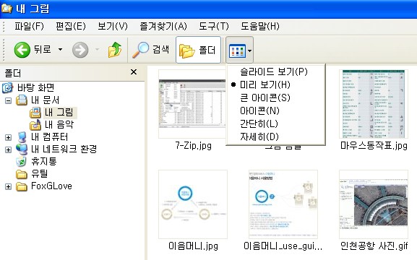This screenshot has height=260, width=417.
Task: Expand the FoxGLove tree node
Action: pyautogui.click(x=8, y=186)
